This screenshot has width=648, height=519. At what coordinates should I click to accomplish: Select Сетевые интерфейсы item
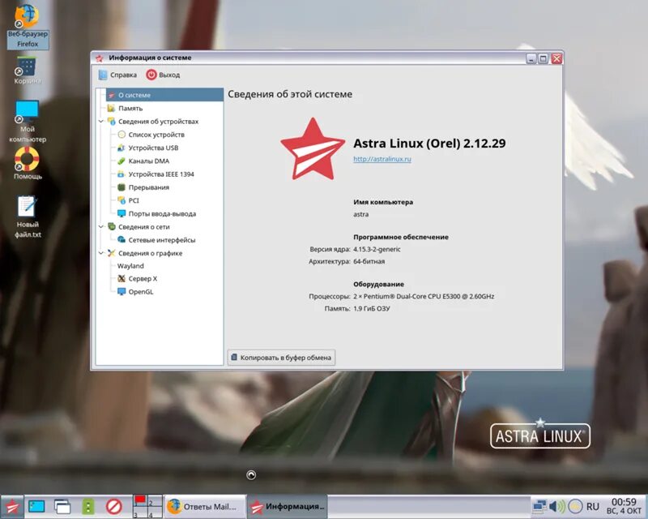pyautogui.click(x=161, y=240)
